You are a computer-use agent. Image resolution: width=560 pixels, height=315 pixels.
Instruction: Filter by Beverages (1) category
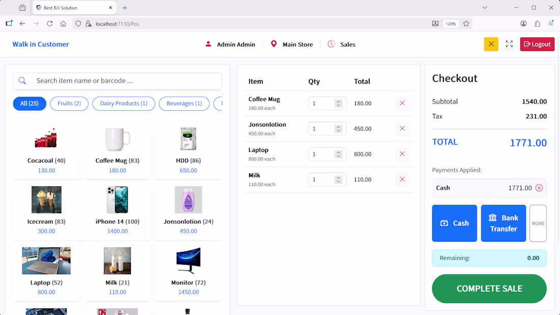pyautogui.click(x=184, y=103)
